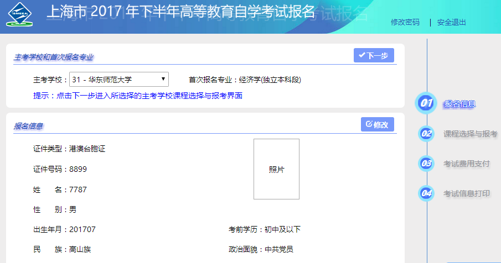Viewport: 501px width, 263px height.
Task: Go to 课程选择与报考 step
Action: (470, 134)
